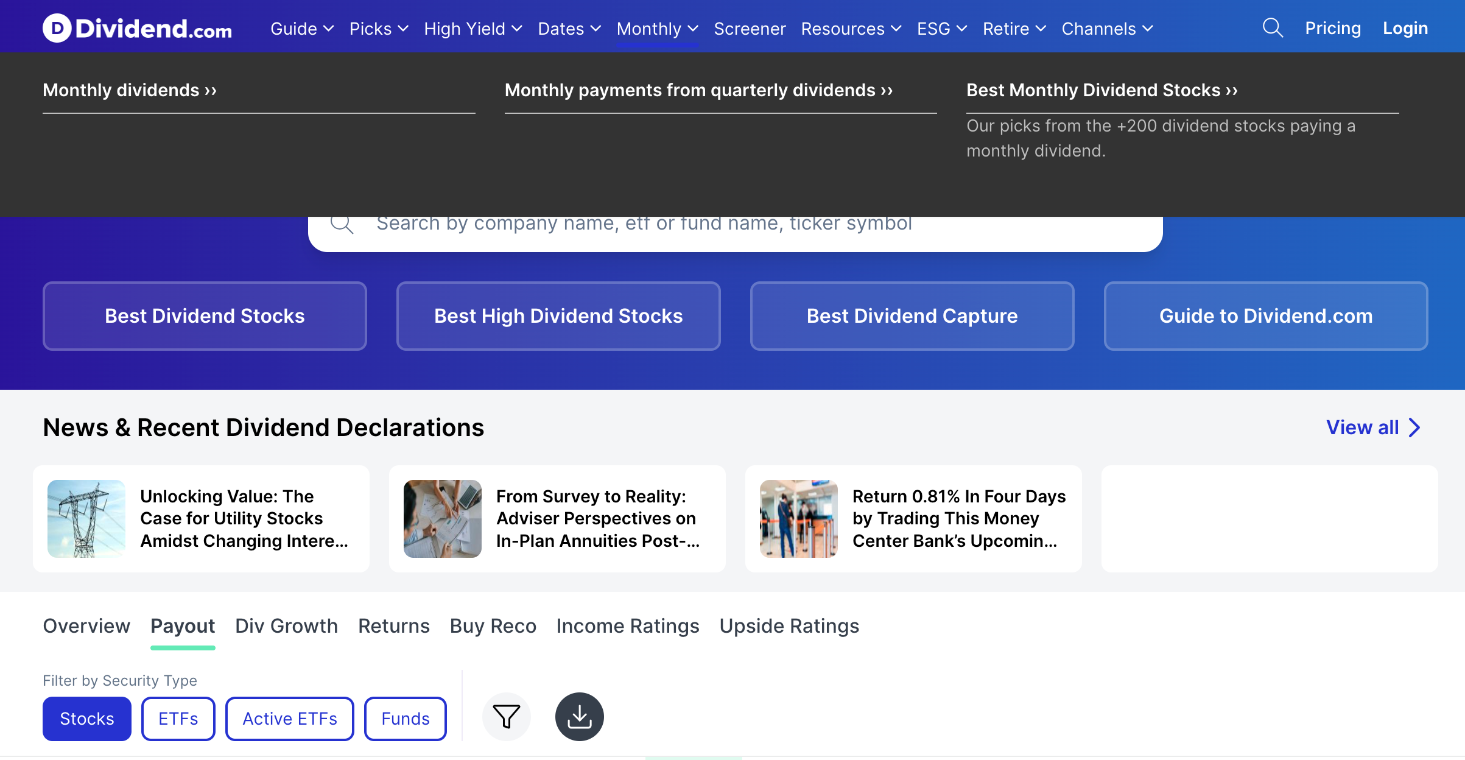Image resolution: width=1465 pixels, height=760 pixels.
Task: Expand the Resources dropdown menu
Action: (x=851, y=29)
